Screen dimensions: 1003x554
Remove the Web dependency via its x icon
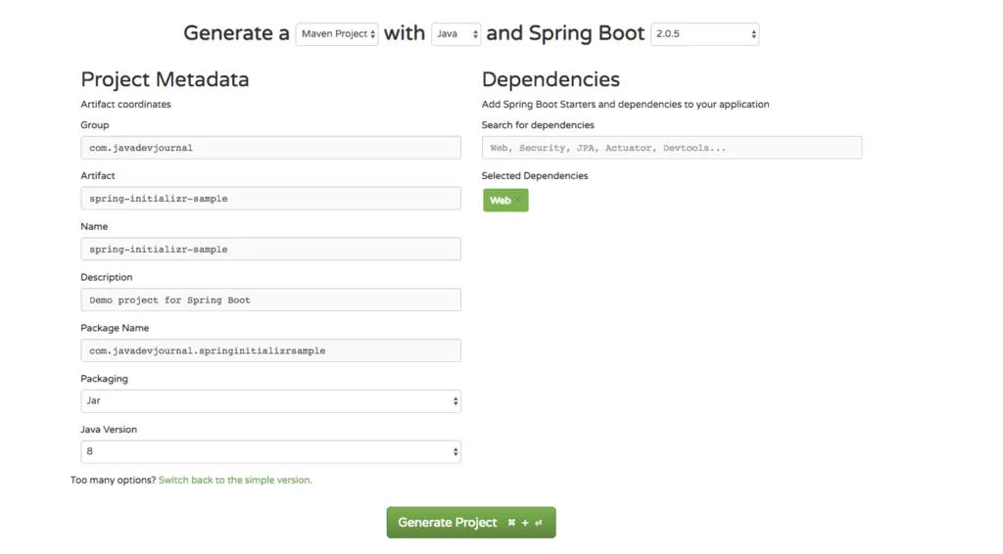[x=517, y=201]
